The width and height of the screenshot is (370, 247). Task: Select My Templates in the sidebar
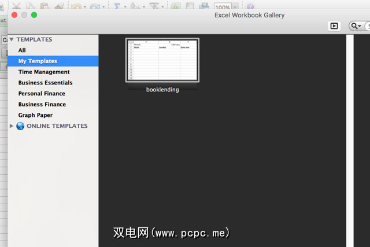click(x=38, y=61)
